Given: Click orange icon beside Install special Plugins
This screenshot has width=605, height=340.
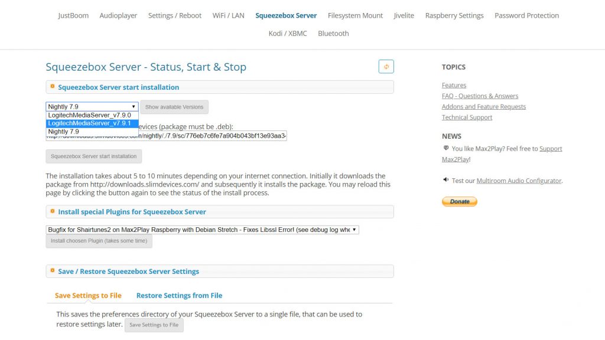Looking at the screenshot, I should tap(53, 211).
